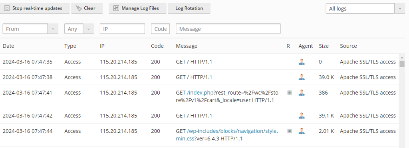
Task: Click the Size column header
Action: click(324, 46)
